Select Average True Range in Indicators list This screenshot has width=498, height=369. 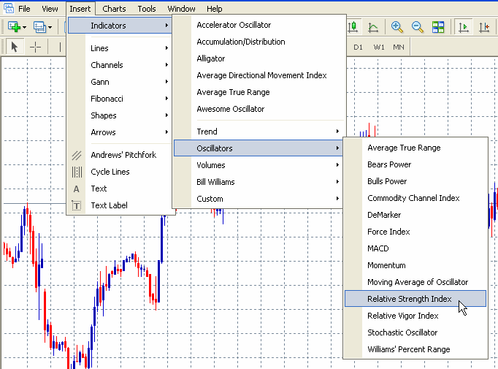tap(258, 93)
